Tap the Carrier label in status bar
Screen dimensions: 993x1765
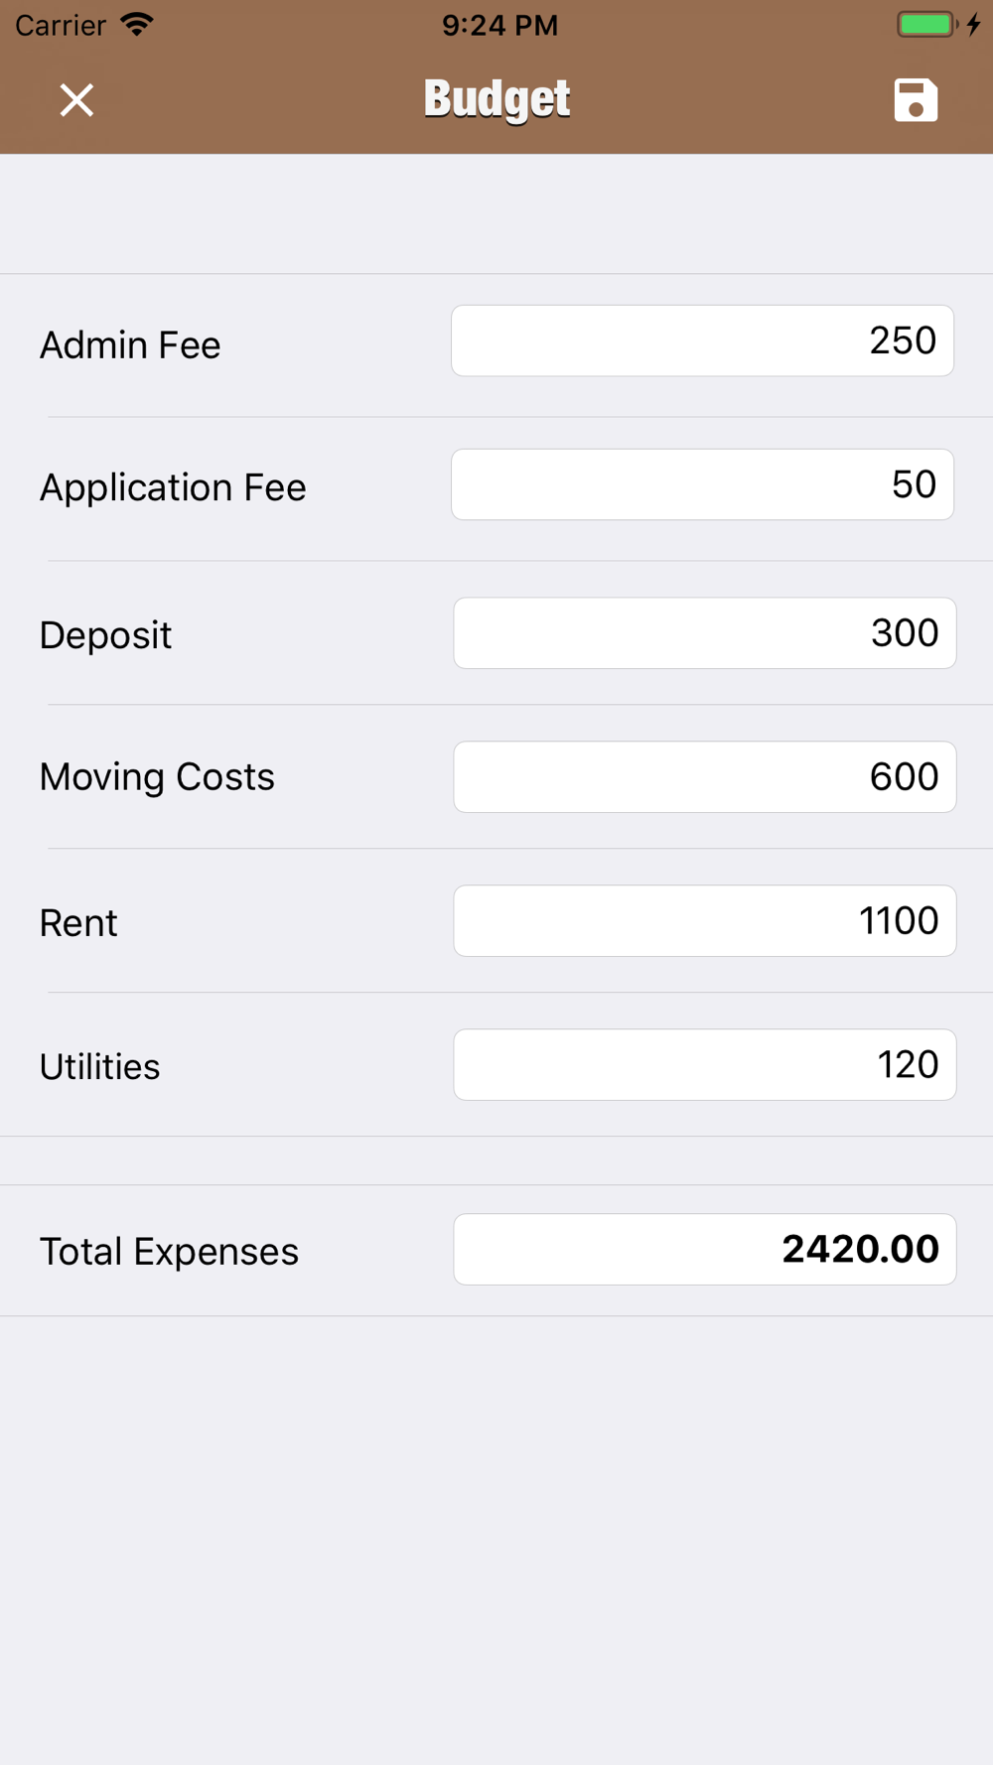coord(61,25)
